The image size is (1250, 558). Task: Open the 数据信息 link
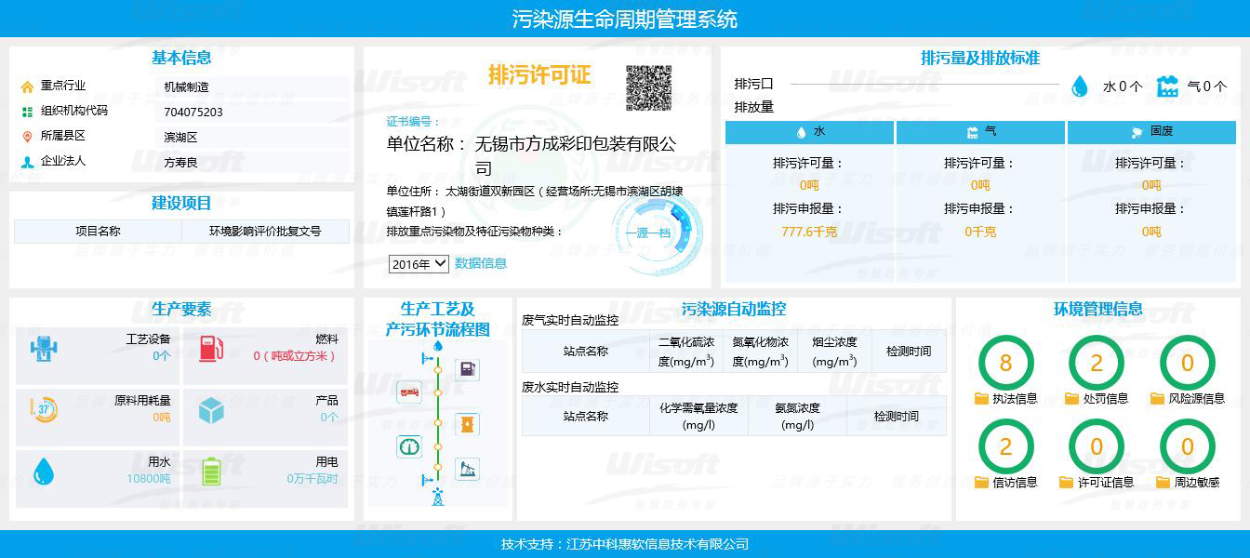481,263
